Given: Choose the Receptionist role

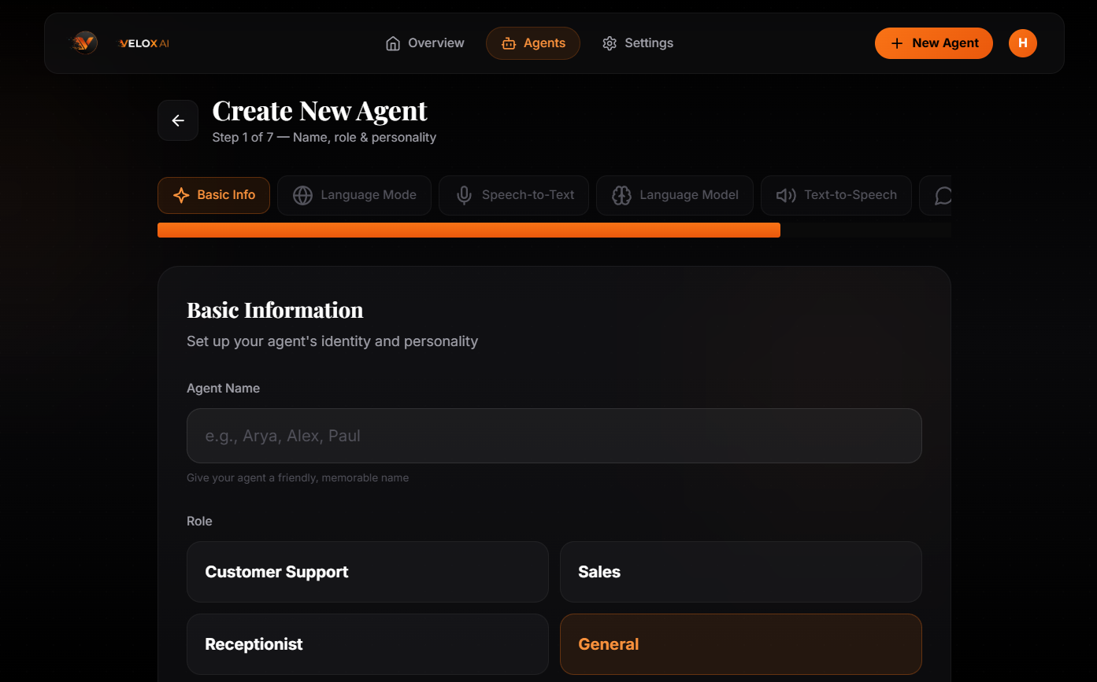Looking at the screenshot, I should click(368, 644).
